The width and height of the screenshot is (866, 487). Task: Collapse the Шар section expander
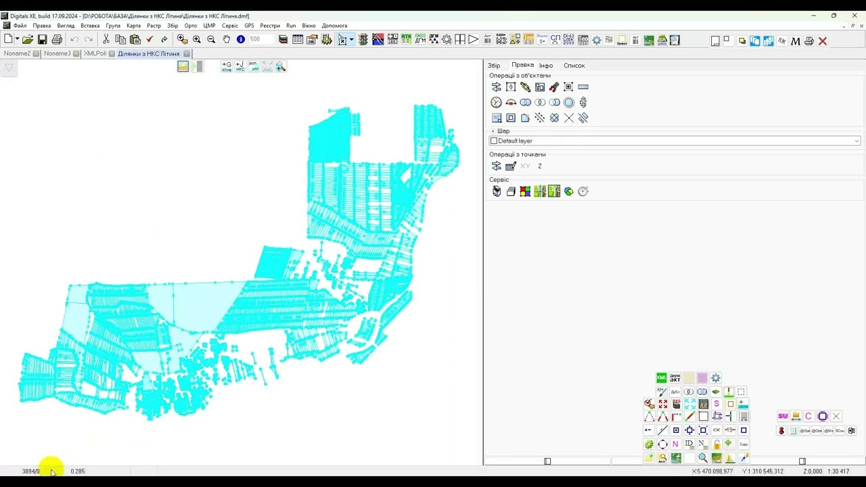(492, 131)
